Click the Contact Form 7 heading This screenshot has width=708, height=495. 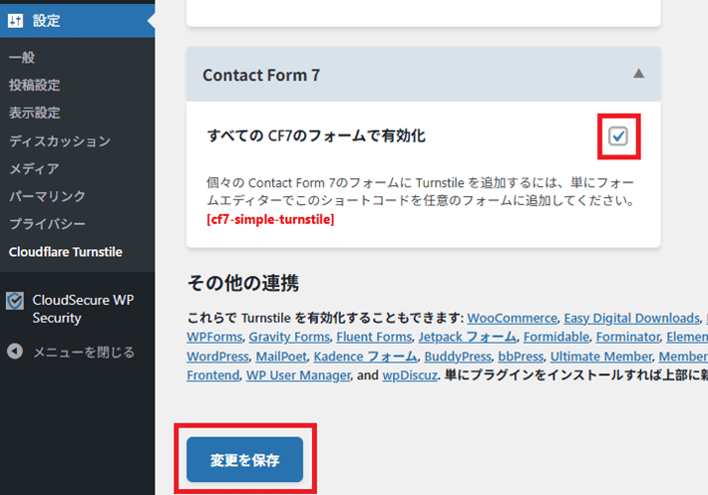point(261,75)
